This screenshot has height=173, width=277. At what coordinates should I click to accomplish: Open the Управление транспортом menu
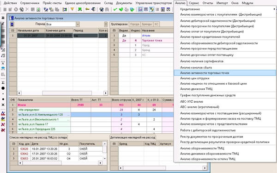(154, 3)
